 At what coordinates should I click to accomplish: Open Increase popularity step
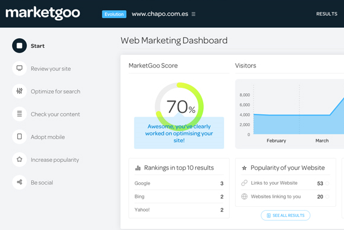pyautogui.click(x=55, y=160)
